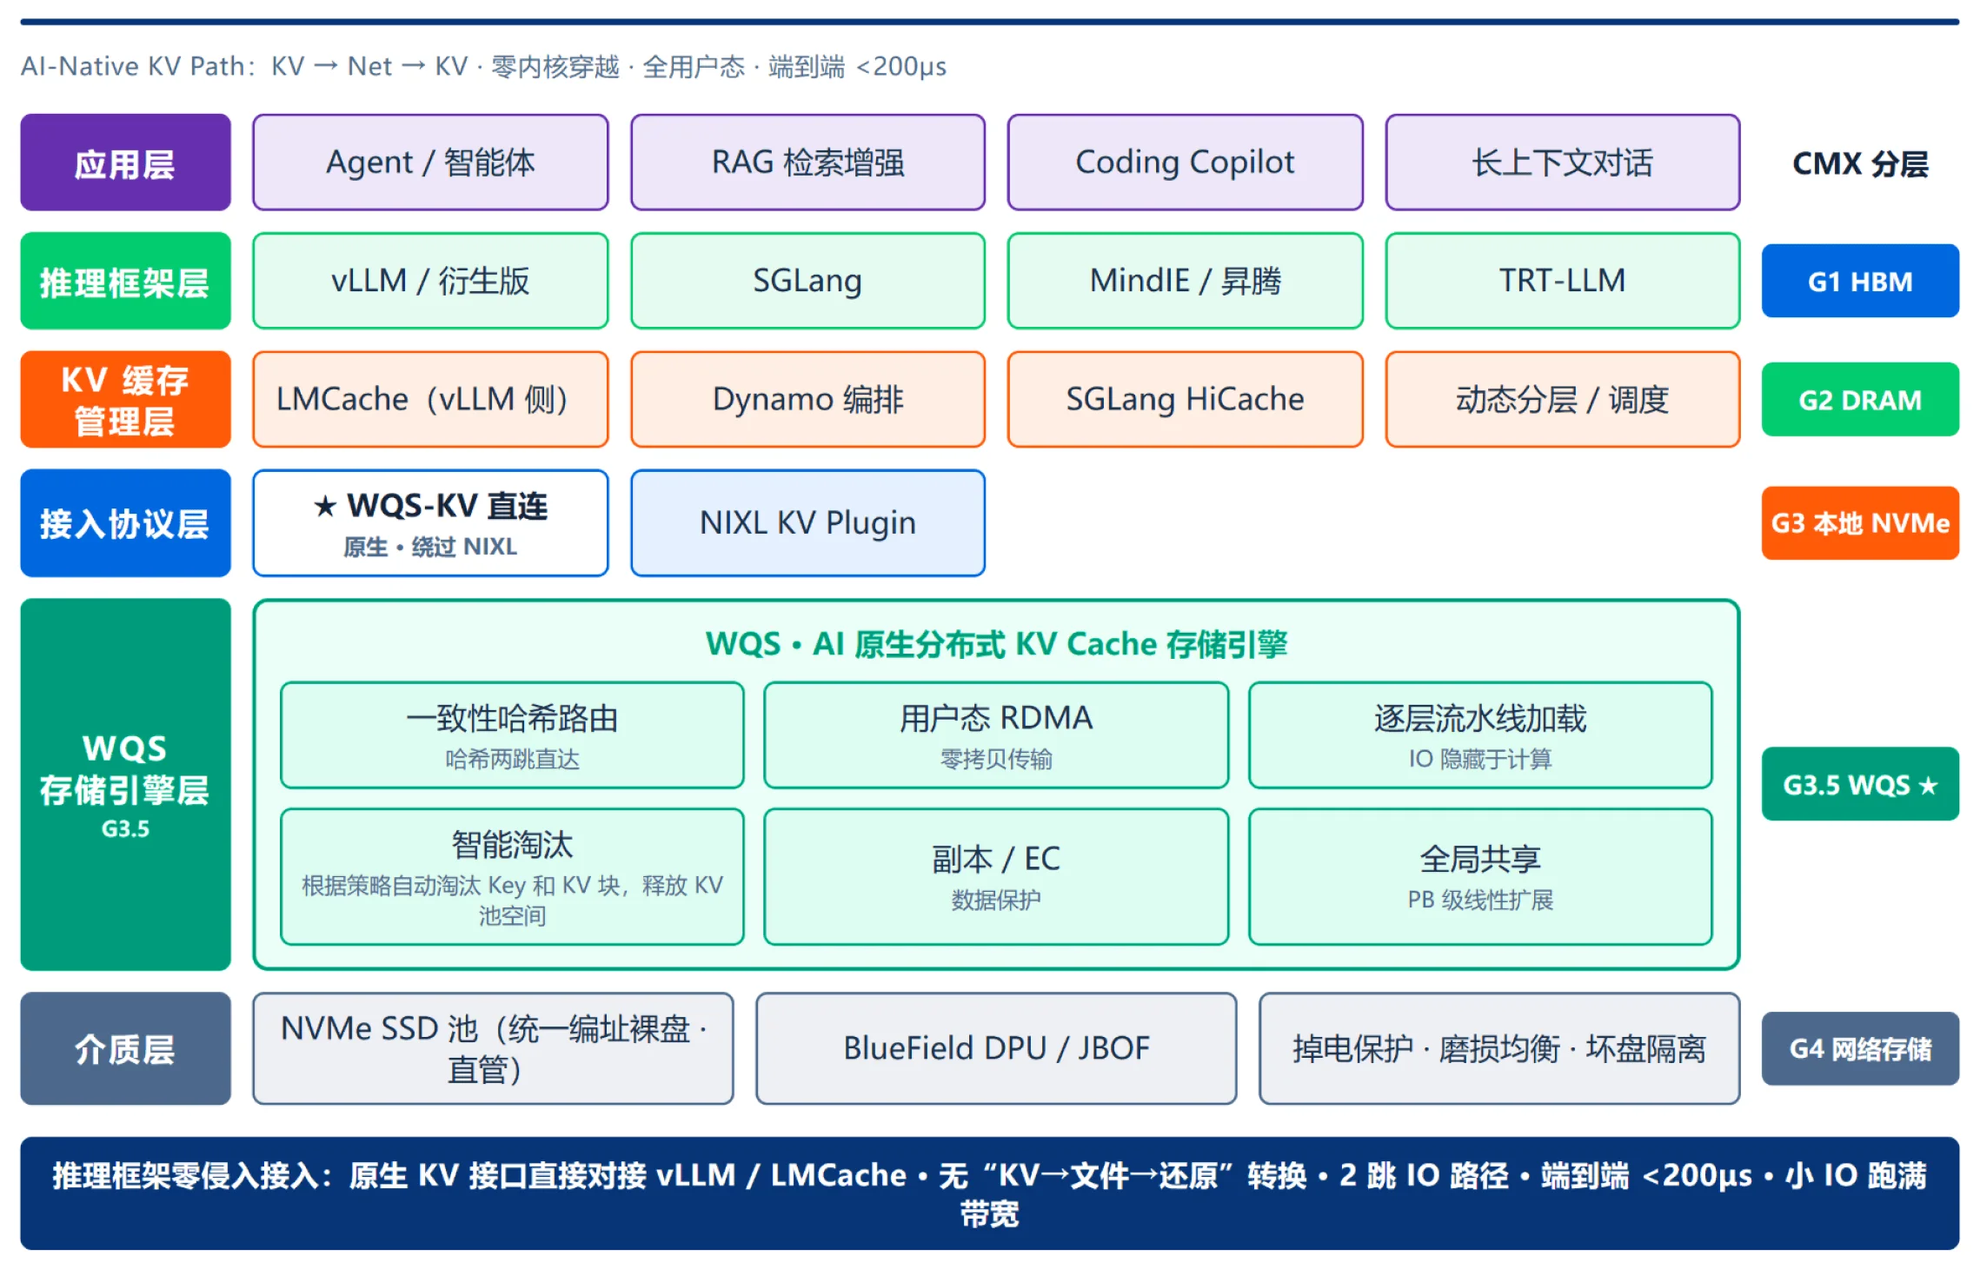Click the 接入协议层 label
This screenshot has width=1980, height=1276.
coord(125,523)
